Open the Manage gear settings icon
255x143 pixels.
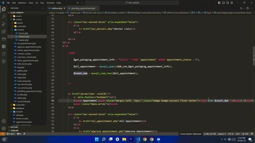4,128
